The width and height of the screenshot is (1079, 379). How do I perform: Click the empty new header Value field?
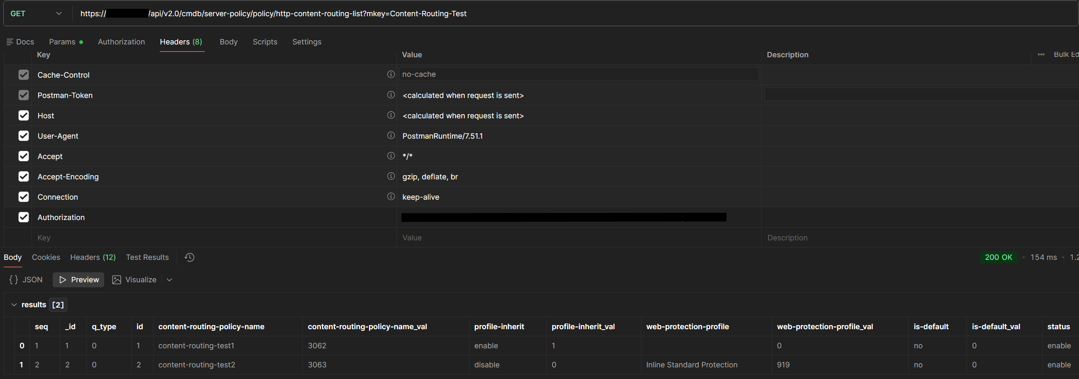click(579, 237)
